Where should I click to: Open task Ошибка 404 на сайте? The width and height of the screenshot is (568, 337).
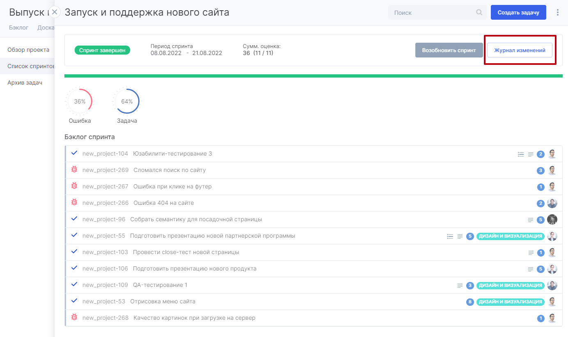point(164,203)
